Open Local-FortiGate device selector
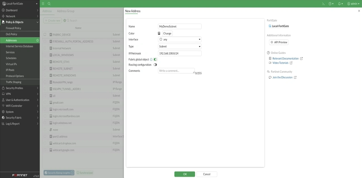Screen dimensions: 362x178 [20, 4]
